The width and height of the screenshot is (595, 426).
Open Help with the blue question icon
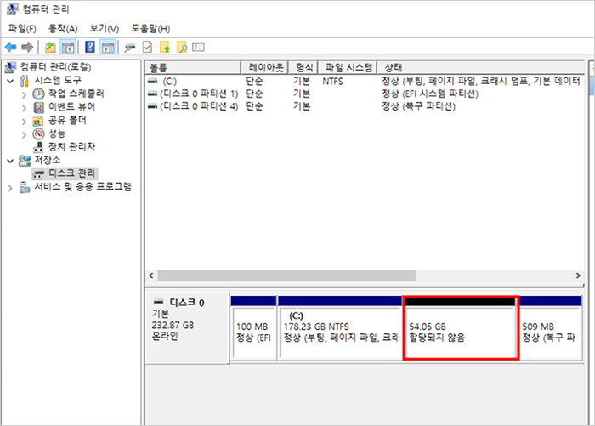[x=90, y=47]
